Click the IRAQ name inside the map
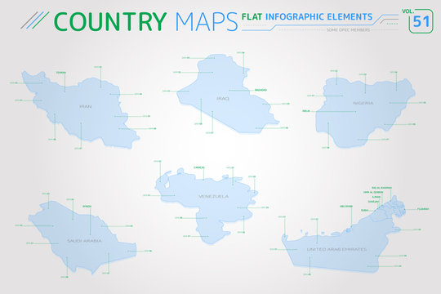 coord(223,99)
